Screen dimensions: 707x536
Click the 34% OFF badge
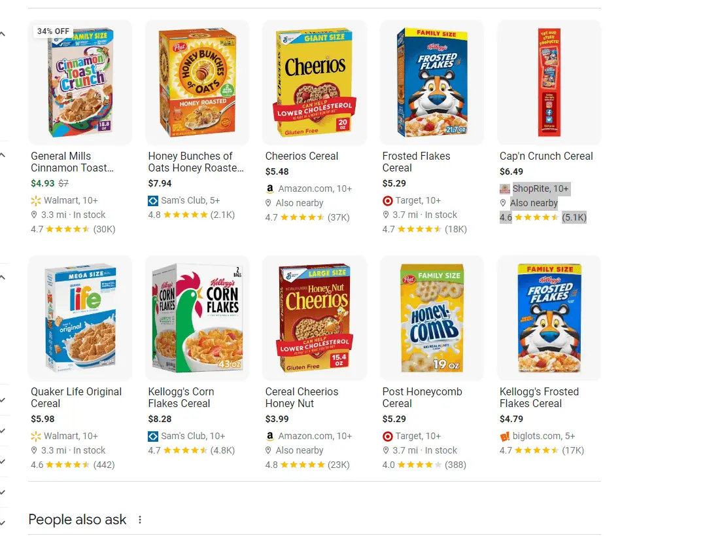53,31
